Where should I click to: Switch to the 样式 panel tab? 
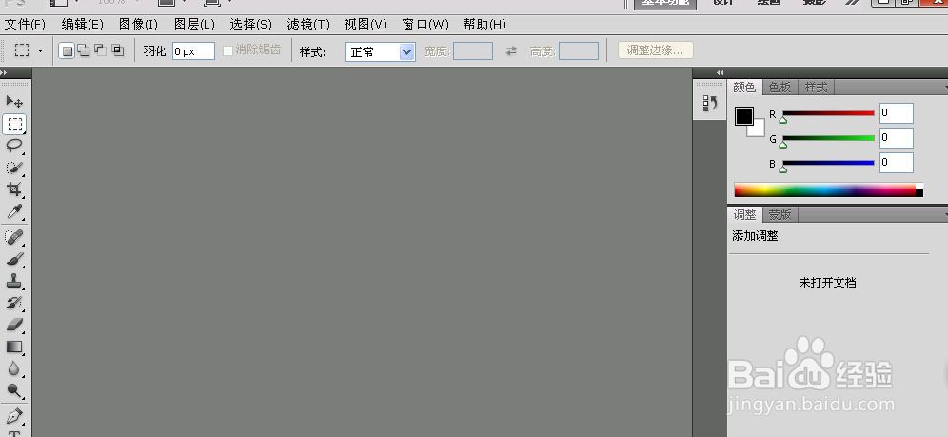[816, 87]
